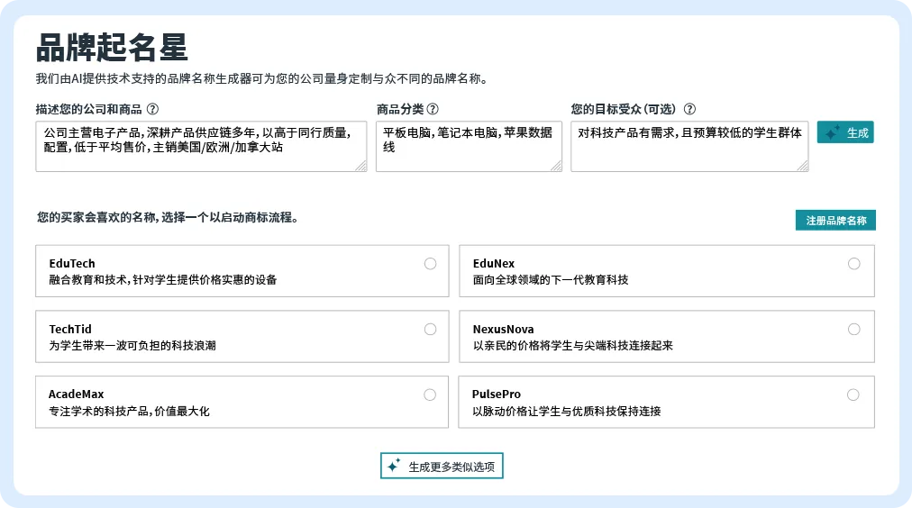Click into the 商品分类 text area
912x508 pixels.
pos(468,146)
